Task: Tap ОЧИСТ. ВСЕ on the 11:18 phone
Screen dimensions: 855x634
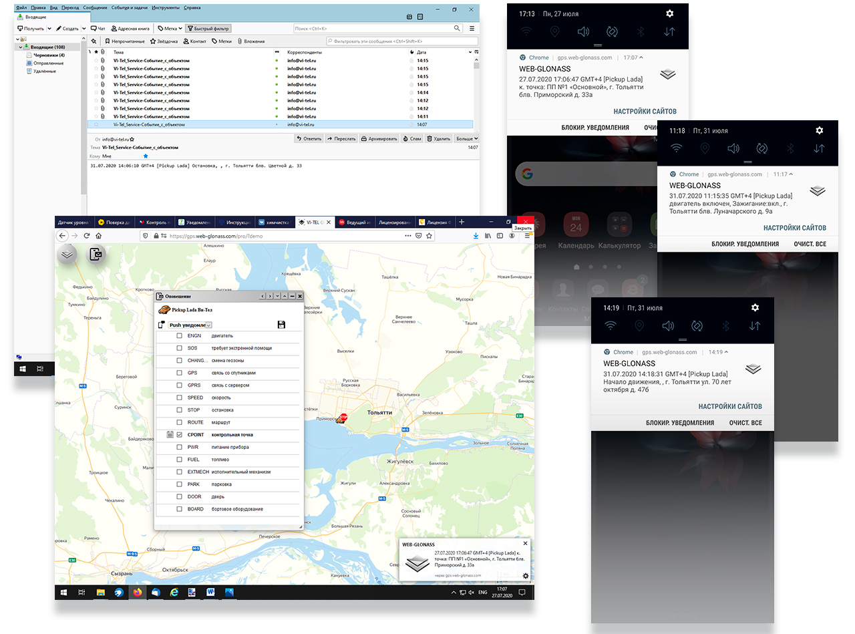Action: (x=810, y=244)
